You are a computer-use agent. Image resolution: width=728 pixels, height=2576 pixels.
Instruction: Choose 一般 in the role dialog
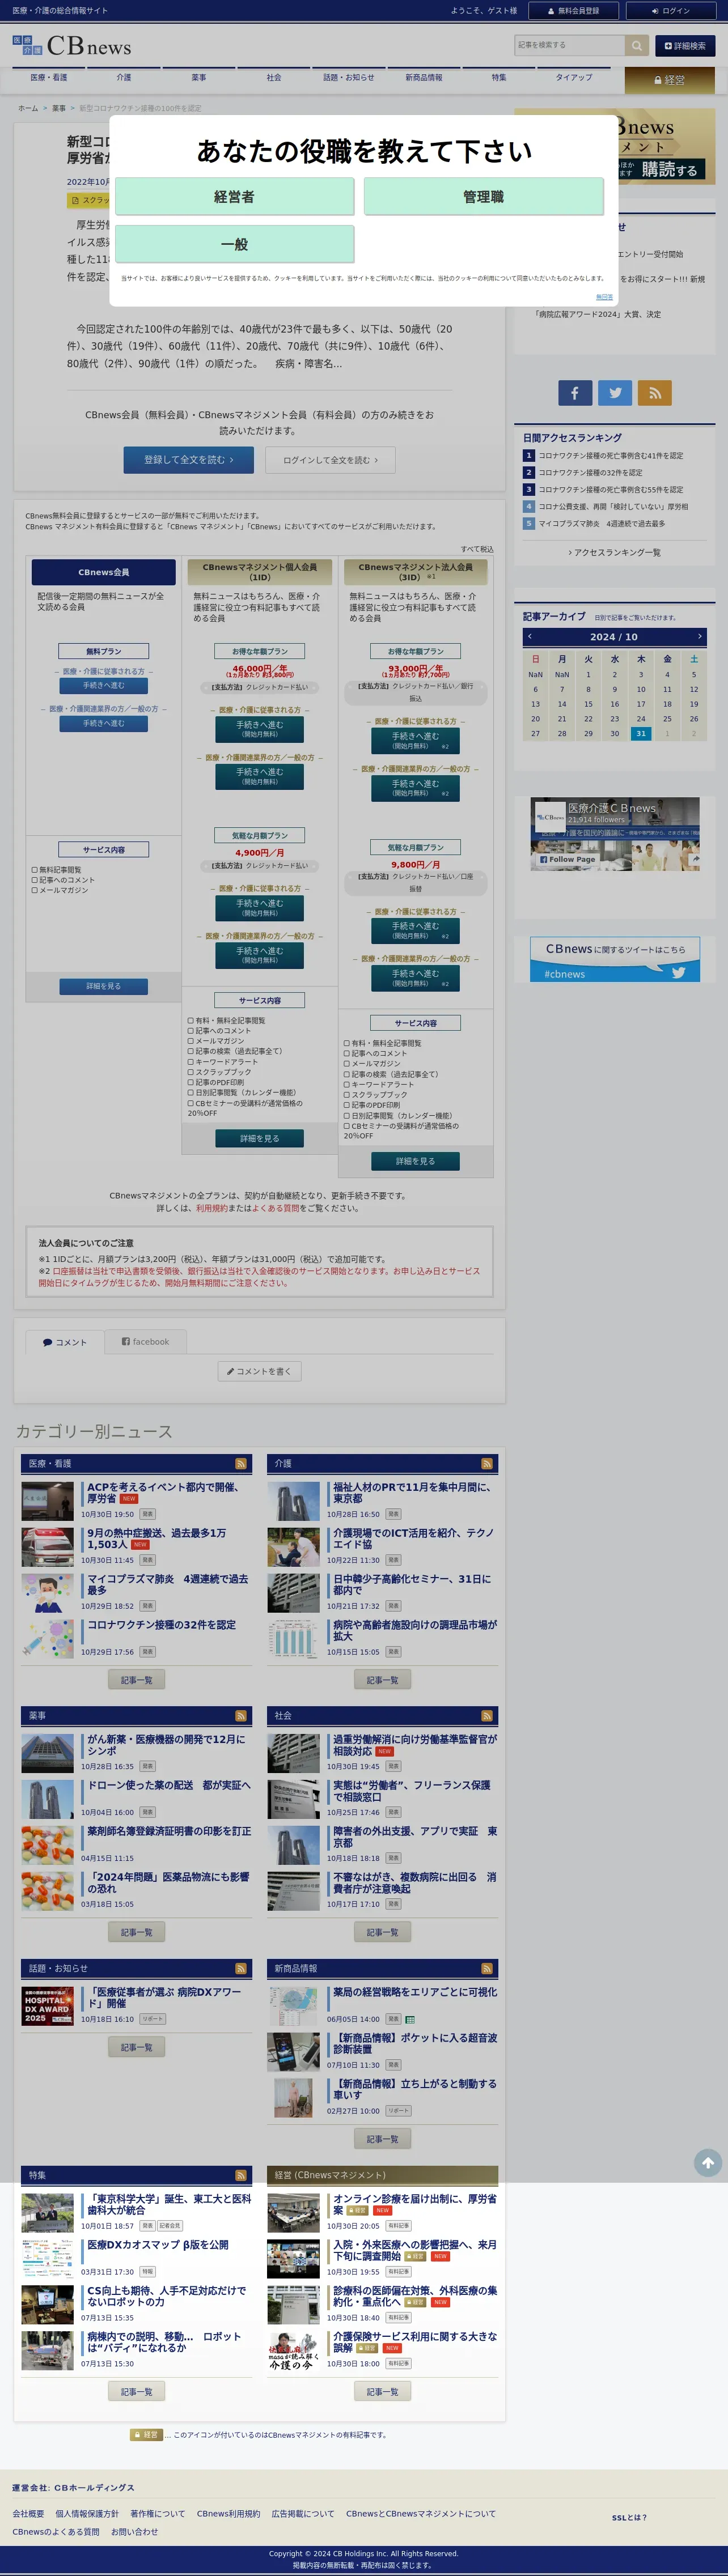tap(234, 244)
